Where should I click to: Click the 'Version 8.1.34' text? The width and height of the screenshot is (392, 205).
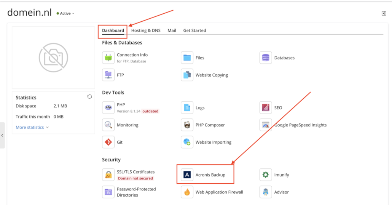click(x=129, y=111)
